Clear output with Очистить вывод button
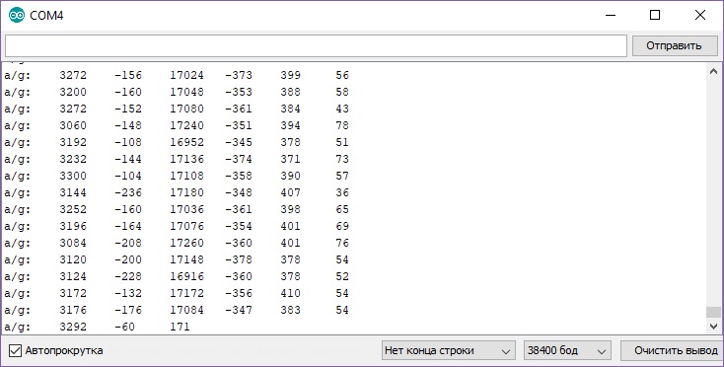The width and height of the screenshot is (724, 367). tap(673, 351)
